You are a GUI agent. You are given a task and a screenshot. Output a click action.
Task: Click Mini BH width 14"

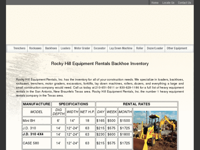point(72,121)
